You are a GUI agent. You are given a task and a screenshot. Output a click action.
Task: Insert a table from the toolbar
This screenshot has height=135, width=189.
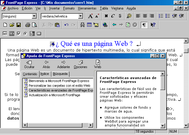click(x=89, y=25)
